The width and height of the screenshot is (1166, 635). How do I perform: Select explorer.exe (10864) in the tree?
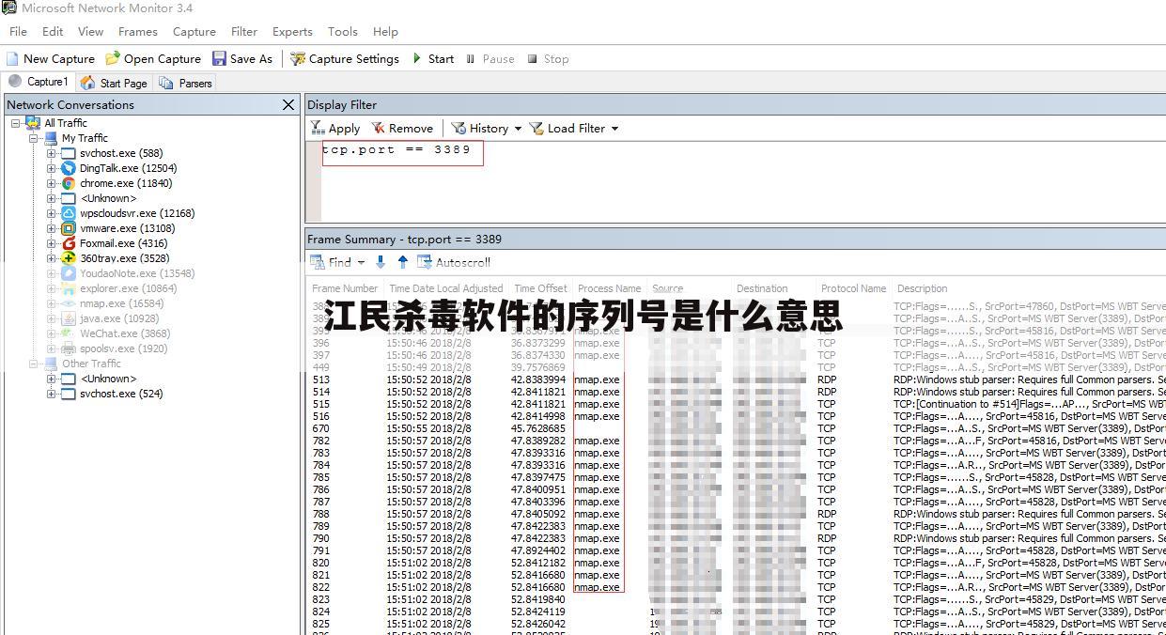(x=128, y=288)
